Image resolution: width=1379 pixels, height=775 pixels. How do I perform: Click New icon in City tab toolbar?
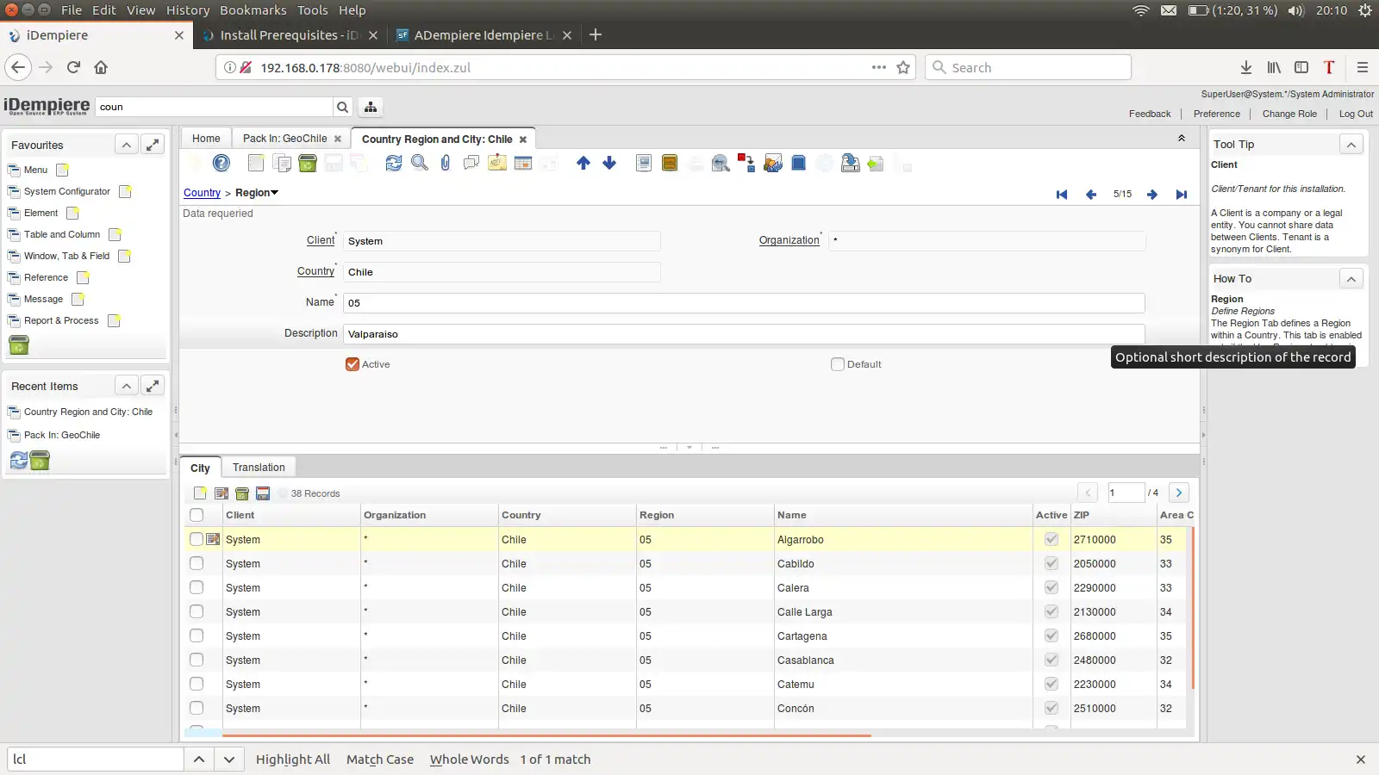200,493
